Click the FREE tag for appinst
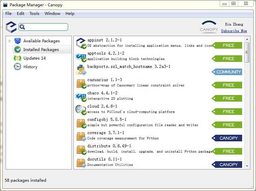The width and height of the screenshot is (256, 191). 227,45
